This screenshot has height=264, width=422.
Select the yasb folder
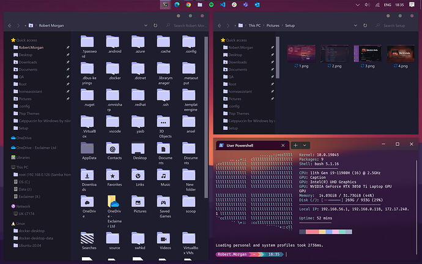tap(138, 124)
